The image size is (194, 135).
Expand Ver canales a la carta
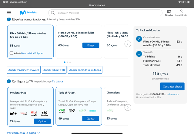[x=23, y=133]
